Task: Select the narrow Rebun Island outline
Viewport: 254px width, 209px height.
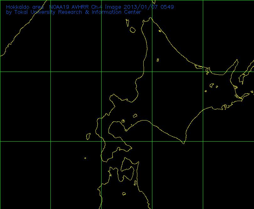Action: [x=127, y=22]
